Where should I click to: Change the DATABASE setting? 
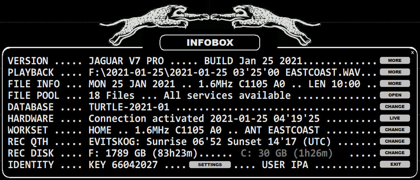pyautogui.click(x=395, y=107)
